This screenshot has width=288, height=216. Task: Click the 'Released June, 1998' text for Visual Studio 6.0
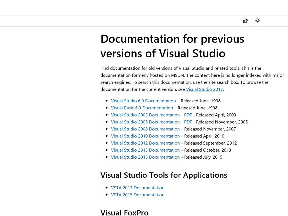(x=201, y=101)
